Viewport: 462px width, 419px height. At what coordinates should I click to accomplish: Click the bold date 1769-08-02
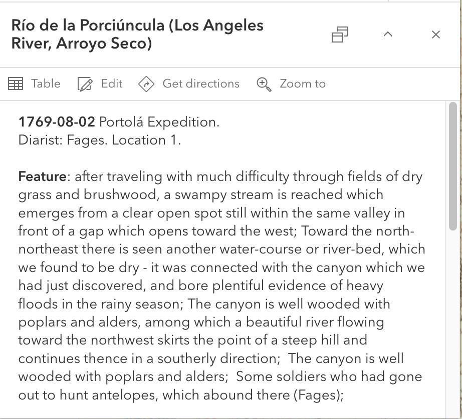[x=57, y=122]
